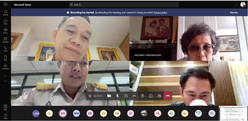The image size is (248, 121).
Task: Expand more apps ellipsis in sidebar
Action: 5,76
